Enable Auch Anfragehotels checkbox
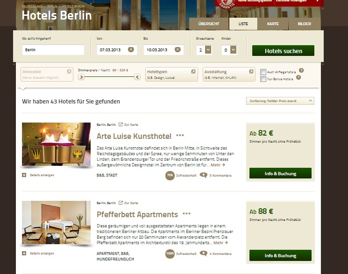The image size is (348, 274). point(263,72)
